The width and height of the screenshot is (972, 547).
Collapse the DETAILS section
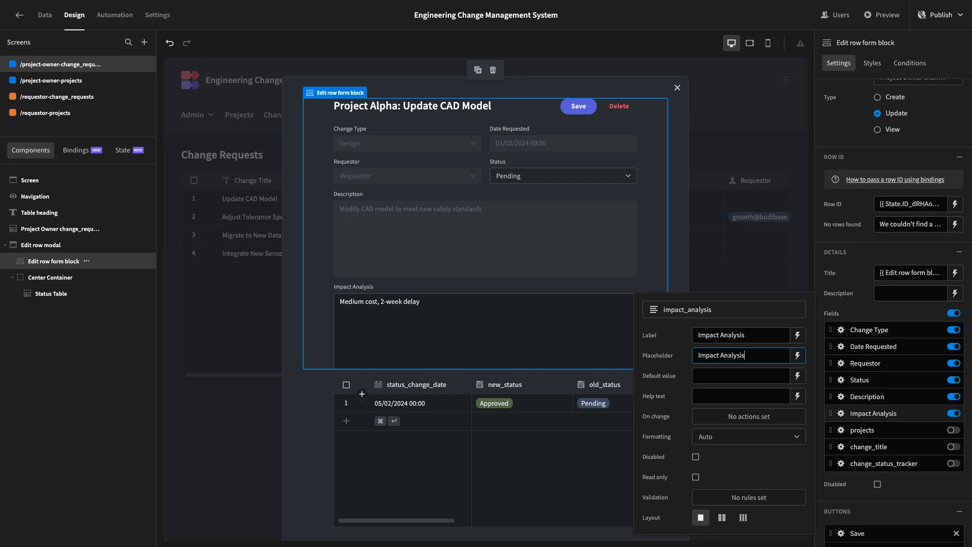click(x=959, y=252)
